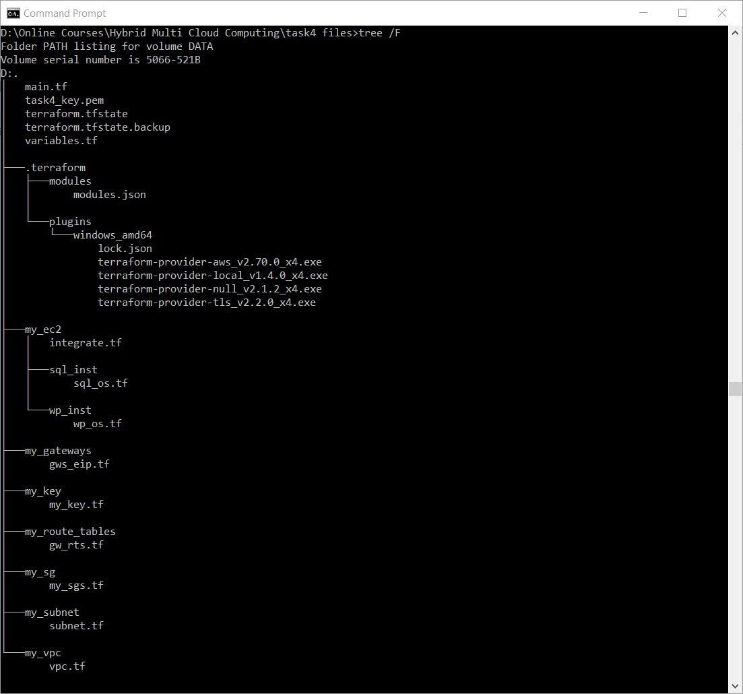
Task: Click terraform-provider-tls_v2.2.0_x4.exe
Action: [x=207, y=303]
